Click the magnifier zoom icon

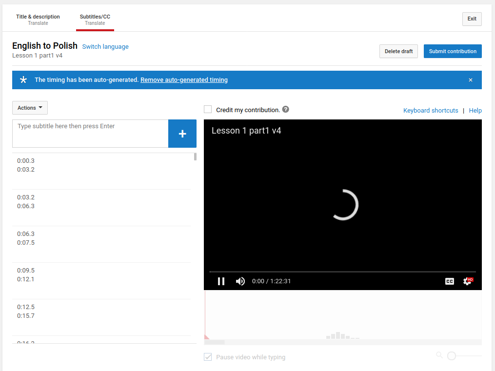pyautogui.click(x=439, y=355)
